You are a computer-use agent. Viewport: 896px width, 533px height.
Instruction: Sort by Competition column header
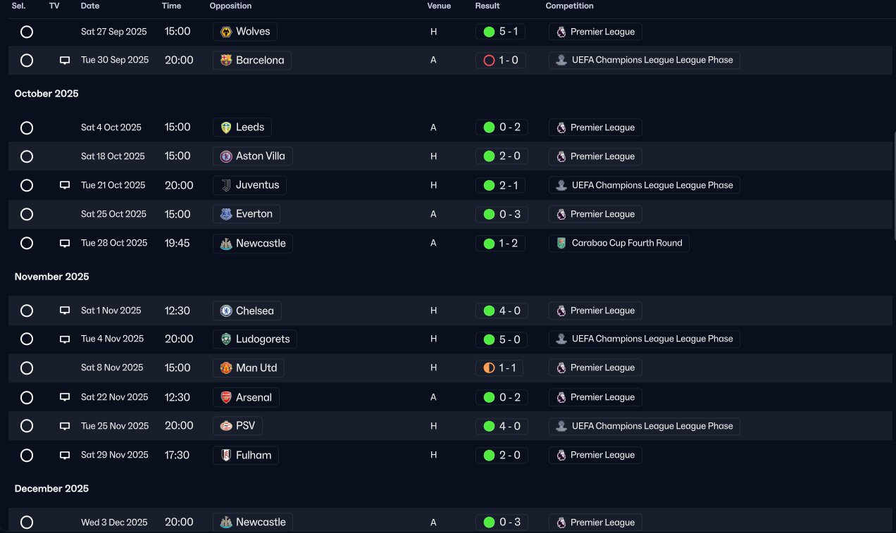point(569,6)
